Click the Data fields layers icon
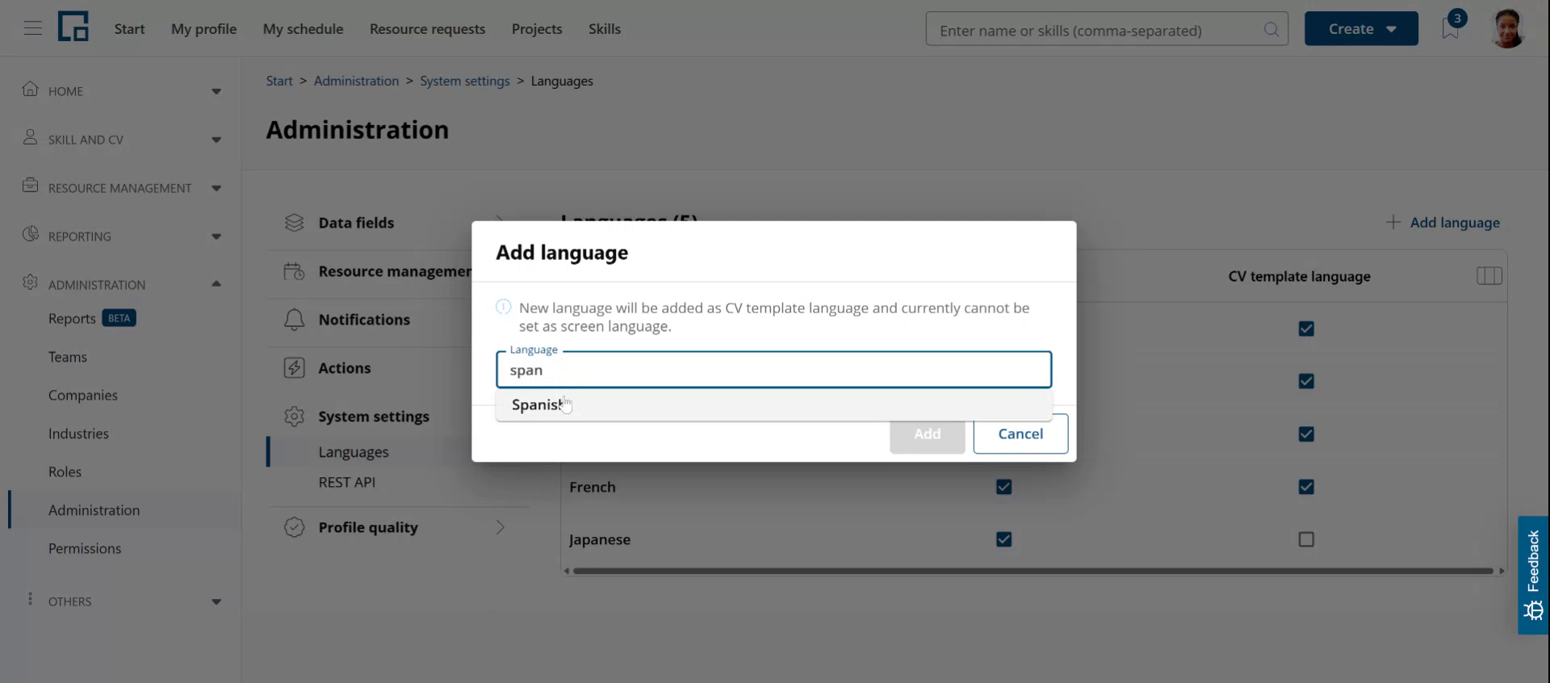 point(294,223)
